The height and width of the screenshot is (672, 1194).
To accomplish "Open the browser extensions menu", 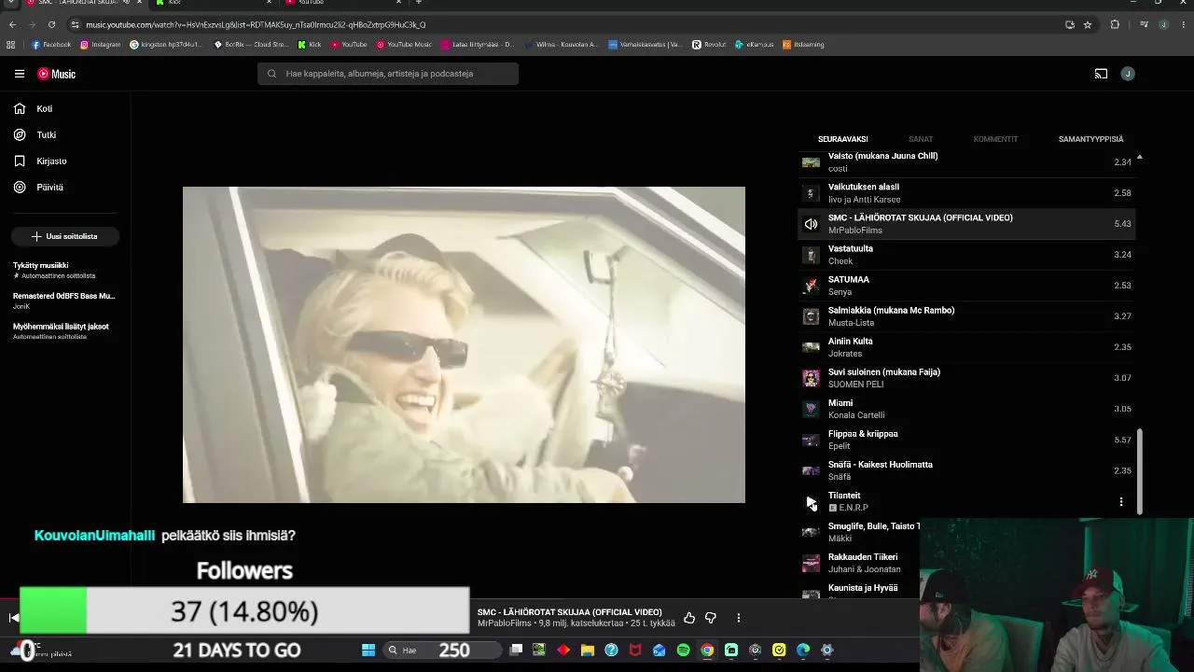I will tap(1115, 24).
